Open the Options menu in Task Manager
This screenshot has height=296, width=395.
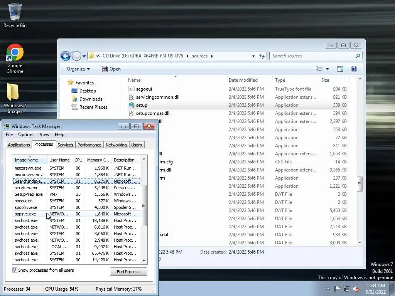point(26,135)
